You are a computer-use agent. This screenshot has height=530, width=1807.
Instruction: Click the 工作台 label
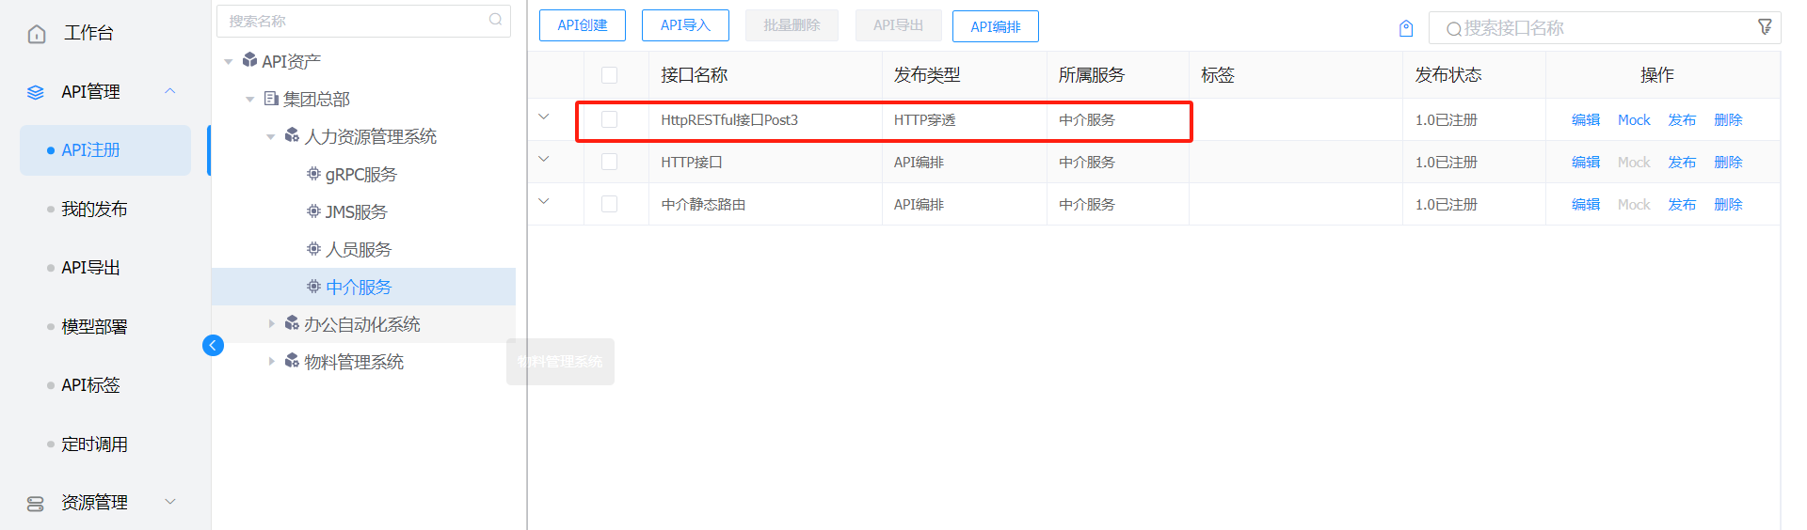point(88,33)
